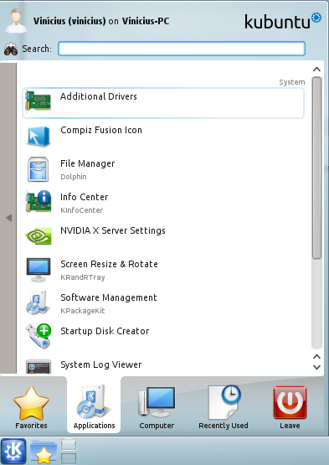Viewport: 329px width, 465px height.
Task: Click the NVIDIA green eye logo icon
Action: tap(39, 236)
